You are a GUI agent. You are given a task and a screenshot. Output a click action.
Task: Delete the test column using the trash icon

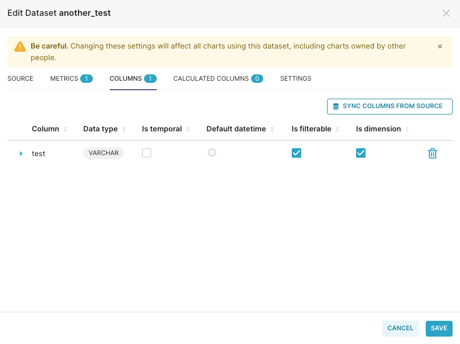[x=432, y=153]
